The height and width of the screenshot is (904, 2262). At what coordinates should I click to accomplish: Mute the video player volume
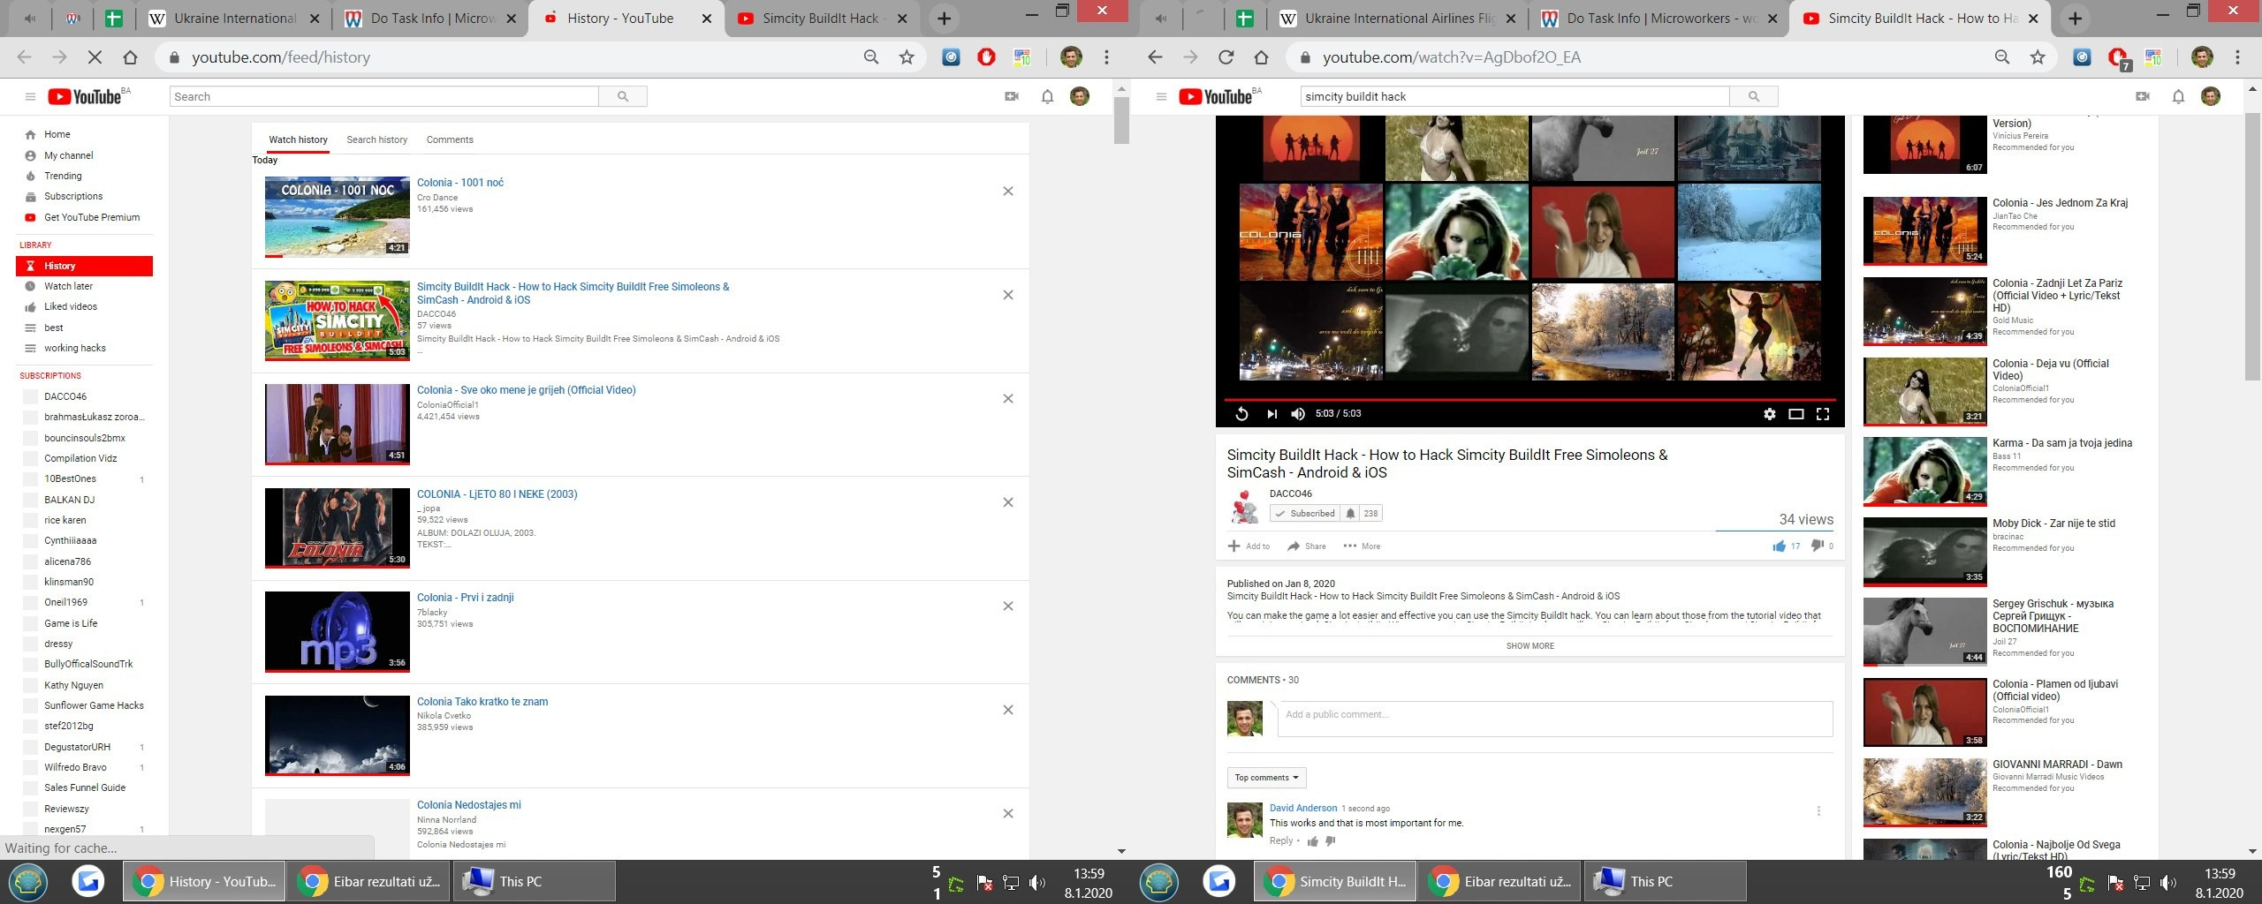1298,414
